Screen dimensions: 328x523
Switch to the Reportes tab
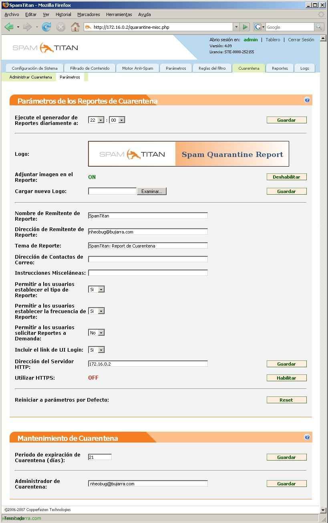(280, 68)
